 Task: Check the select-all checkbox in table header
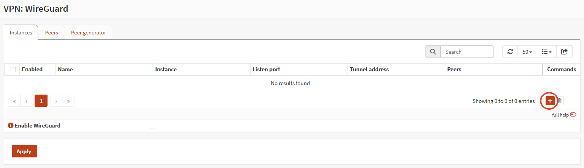(13, 70)
